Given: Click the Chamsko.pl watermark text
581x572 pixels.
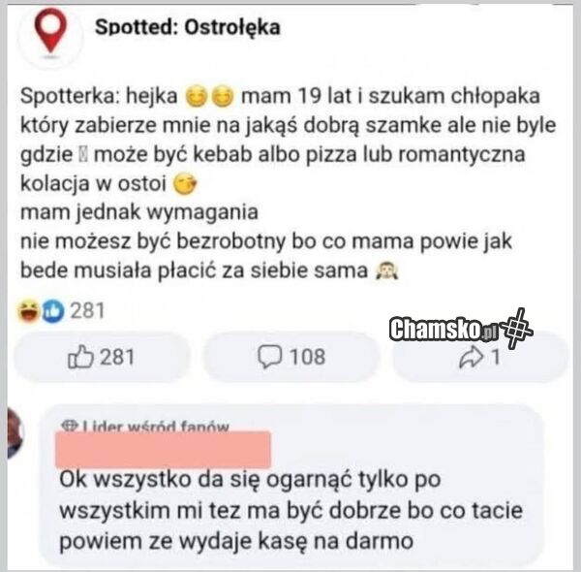Looking at the screenshot, I should click(443, 330).
